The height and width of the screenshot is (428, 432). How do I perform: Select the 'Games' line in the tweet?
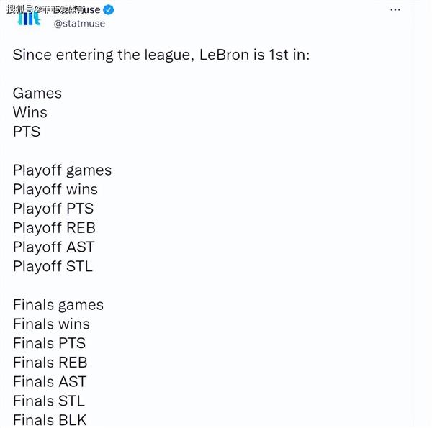point(37,93)
